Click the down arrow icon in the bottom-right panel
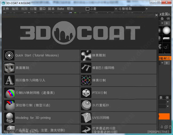This screenshot has height=135, width=173. point(162,127)
